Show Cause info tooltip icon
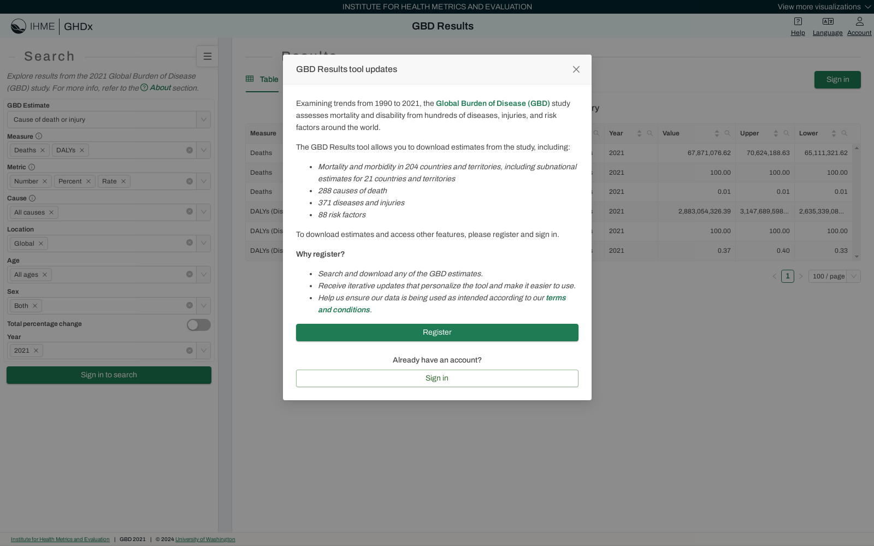The width and height of the screenshot is (874, 546). (32, 198)
